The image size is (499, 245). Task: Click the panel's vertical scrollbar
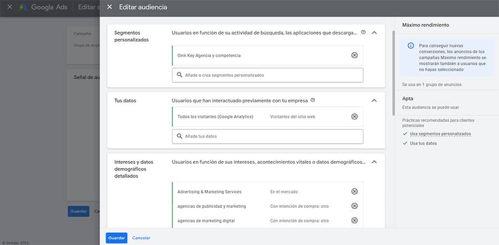coord(394,73)
